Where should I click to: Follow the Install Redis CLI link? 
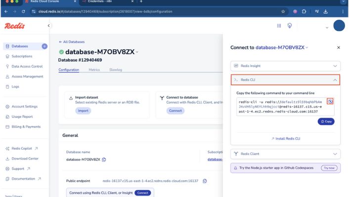286,139
